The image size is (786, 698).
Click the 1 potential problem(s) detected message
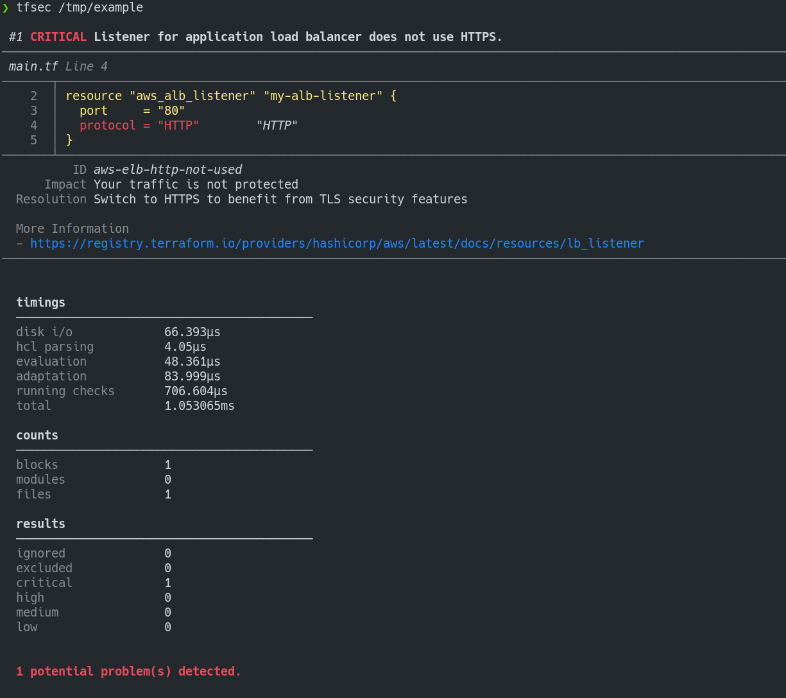[x=128, y=671]
